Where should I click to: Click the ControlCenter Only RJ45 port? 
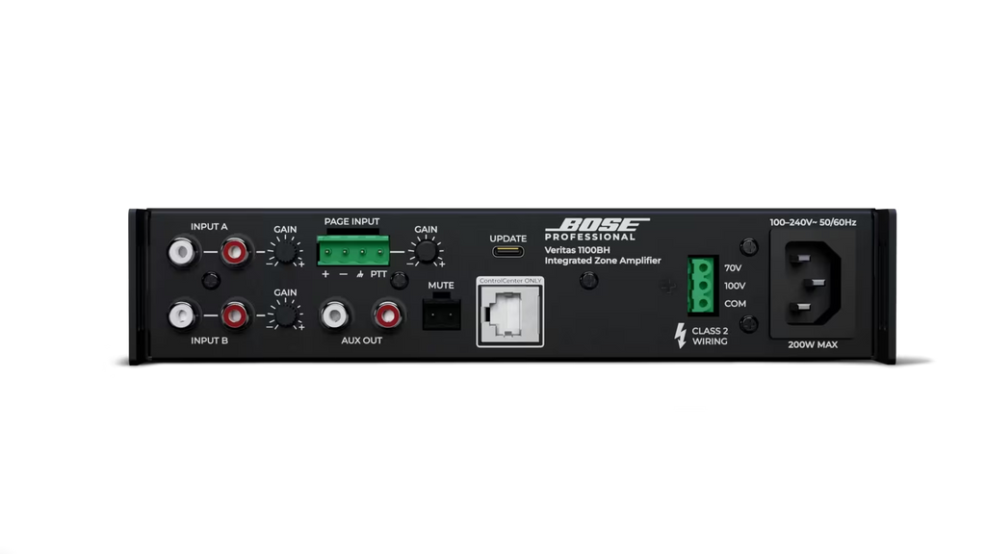click(510, 315)
